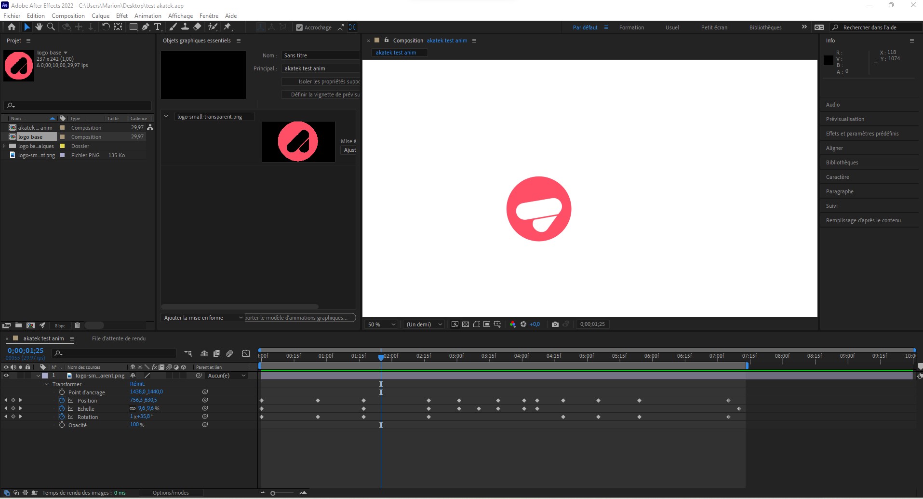This screenshot has height=499, width=923.
Task: Click the Ajouter la mise en forme button
Action: pyautogui.click(x=202, y=317)
